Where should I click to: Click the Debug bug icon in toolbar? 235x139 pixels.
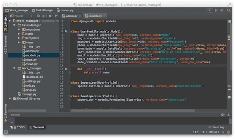pyautogui.click(x=222, y=10)
